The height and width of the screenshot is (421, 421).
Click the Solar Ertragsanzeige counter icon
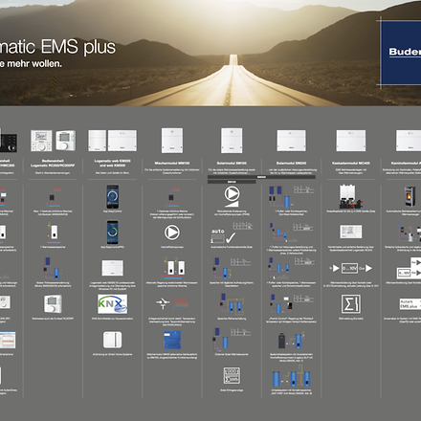click(232, 376)
